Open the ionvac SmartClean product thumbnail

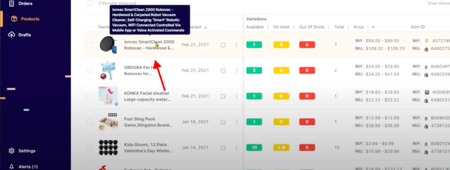pyautogui.click(x=108, y=45)
